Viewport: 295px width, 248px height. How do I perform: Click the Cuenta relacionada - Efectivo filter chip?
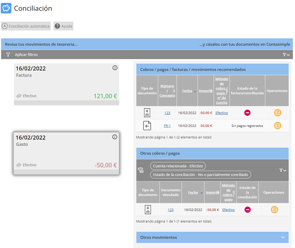(178, 166)
